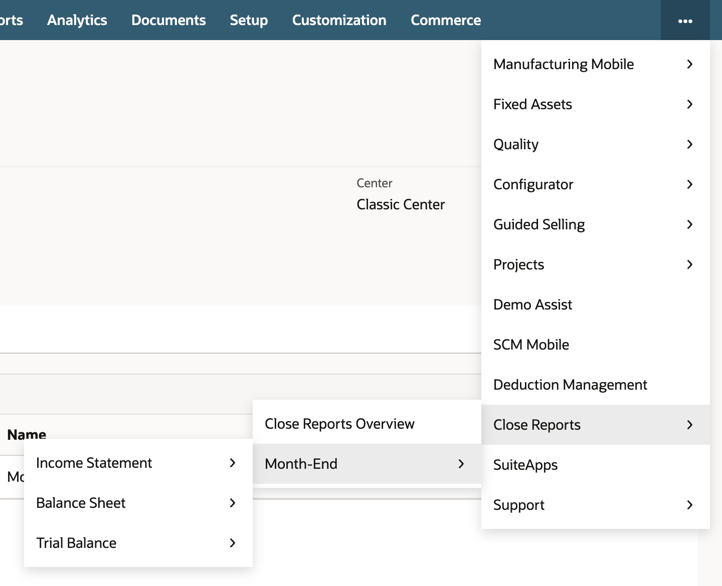This screenshot has width=722, height=586.
Task: Click the Name column header
Action: [x=27, y=434]
